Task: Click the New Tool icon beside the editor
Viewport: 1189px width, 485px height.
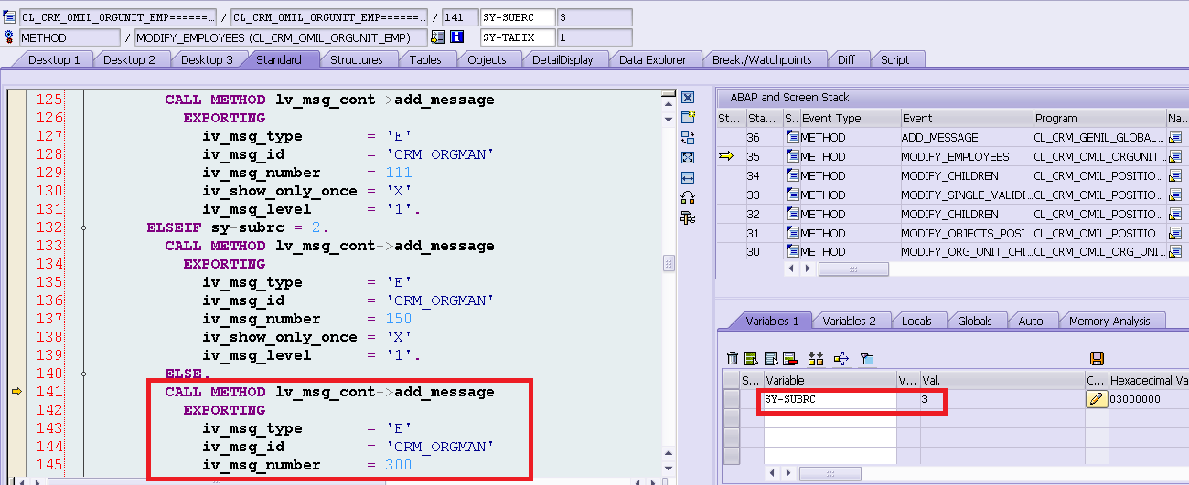Action: [688, 117]
